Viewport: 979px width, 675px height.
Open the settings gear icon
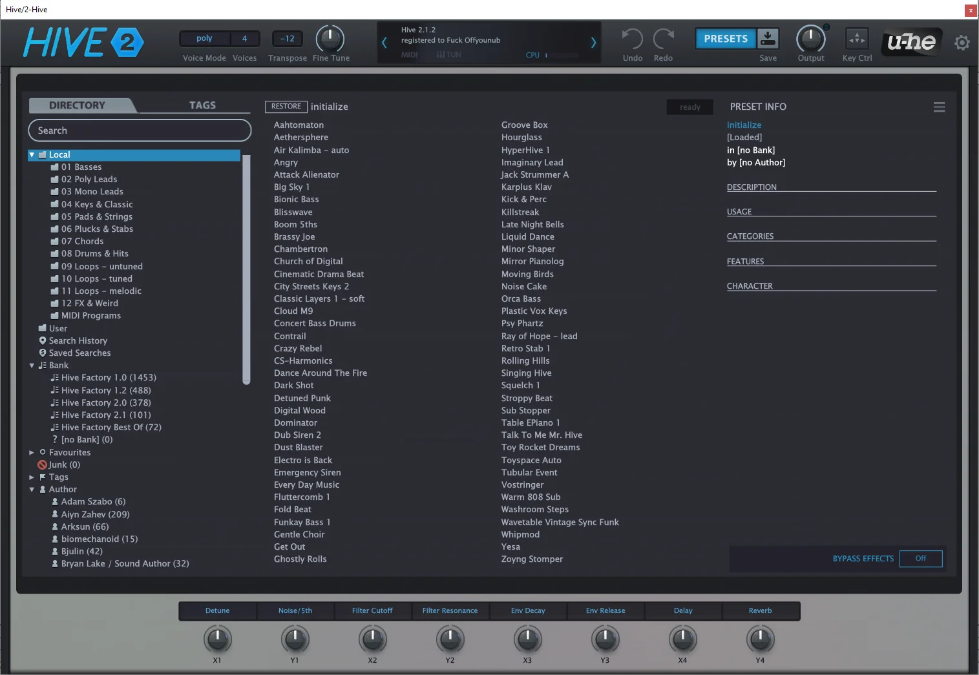click(962, 43)
